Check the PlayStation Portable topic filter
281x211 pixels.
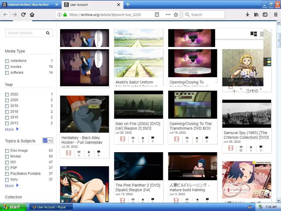click(7, 174)
